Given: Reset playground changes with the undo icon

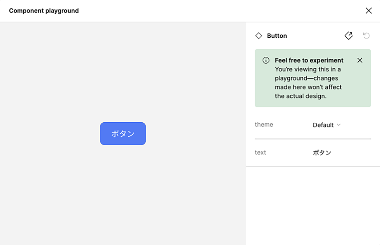Looking at the screenshot, I should 366,36.
